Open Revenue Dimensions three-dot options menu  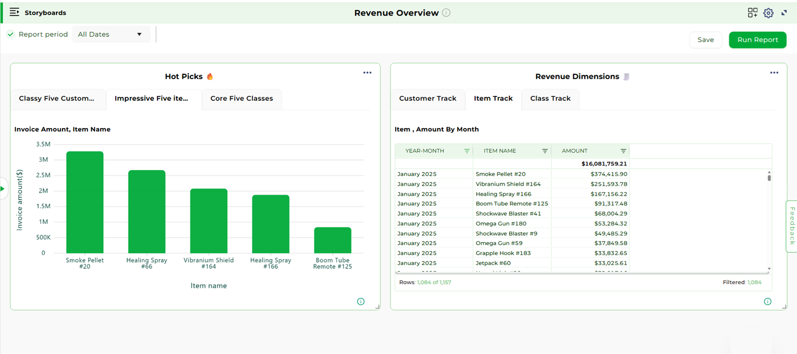coord(774,73)
